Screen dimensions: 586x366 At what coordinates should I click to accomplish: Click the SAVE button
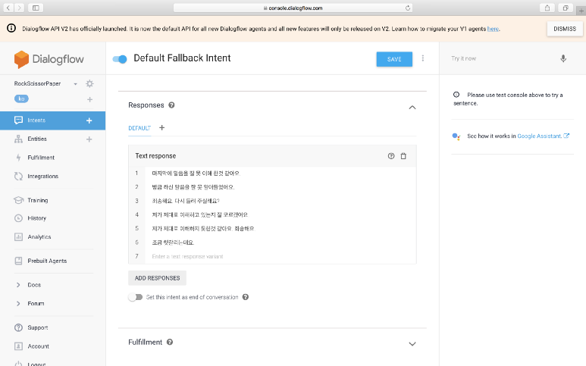(x=394, y=59)
